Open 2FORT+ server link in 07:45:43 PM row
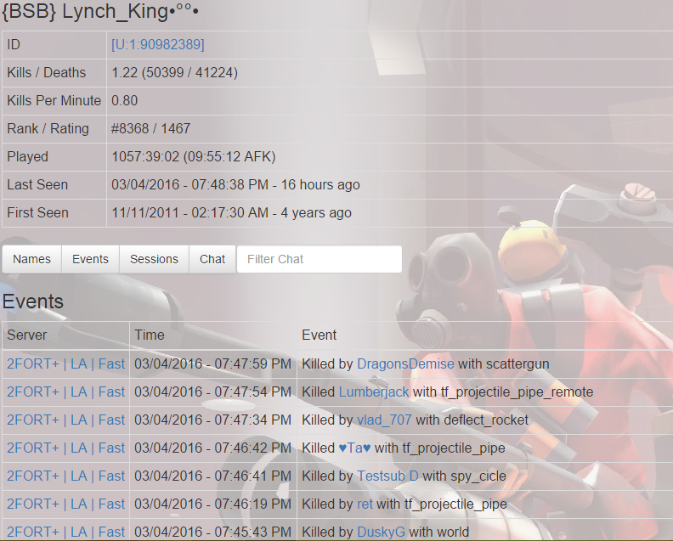This screenshot has height=541, width=673. (x=65, y=532)
